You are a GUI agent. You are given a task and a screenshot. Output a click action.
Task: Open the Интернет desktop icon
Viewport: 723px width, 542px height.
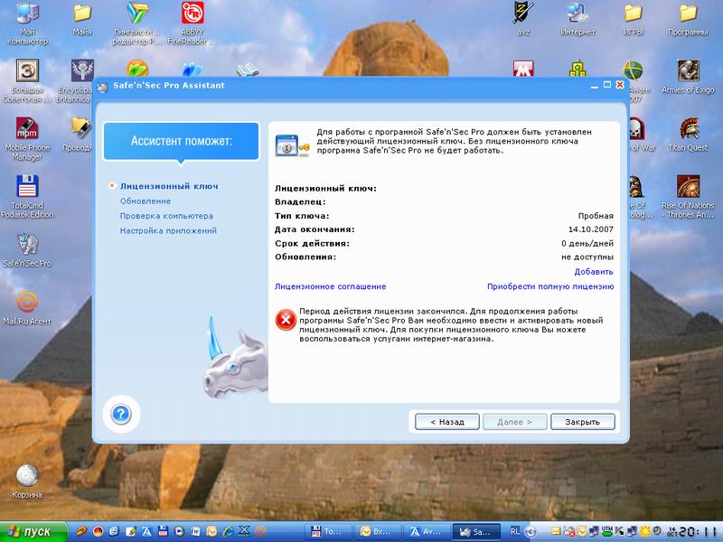click(x=577, y=19)
